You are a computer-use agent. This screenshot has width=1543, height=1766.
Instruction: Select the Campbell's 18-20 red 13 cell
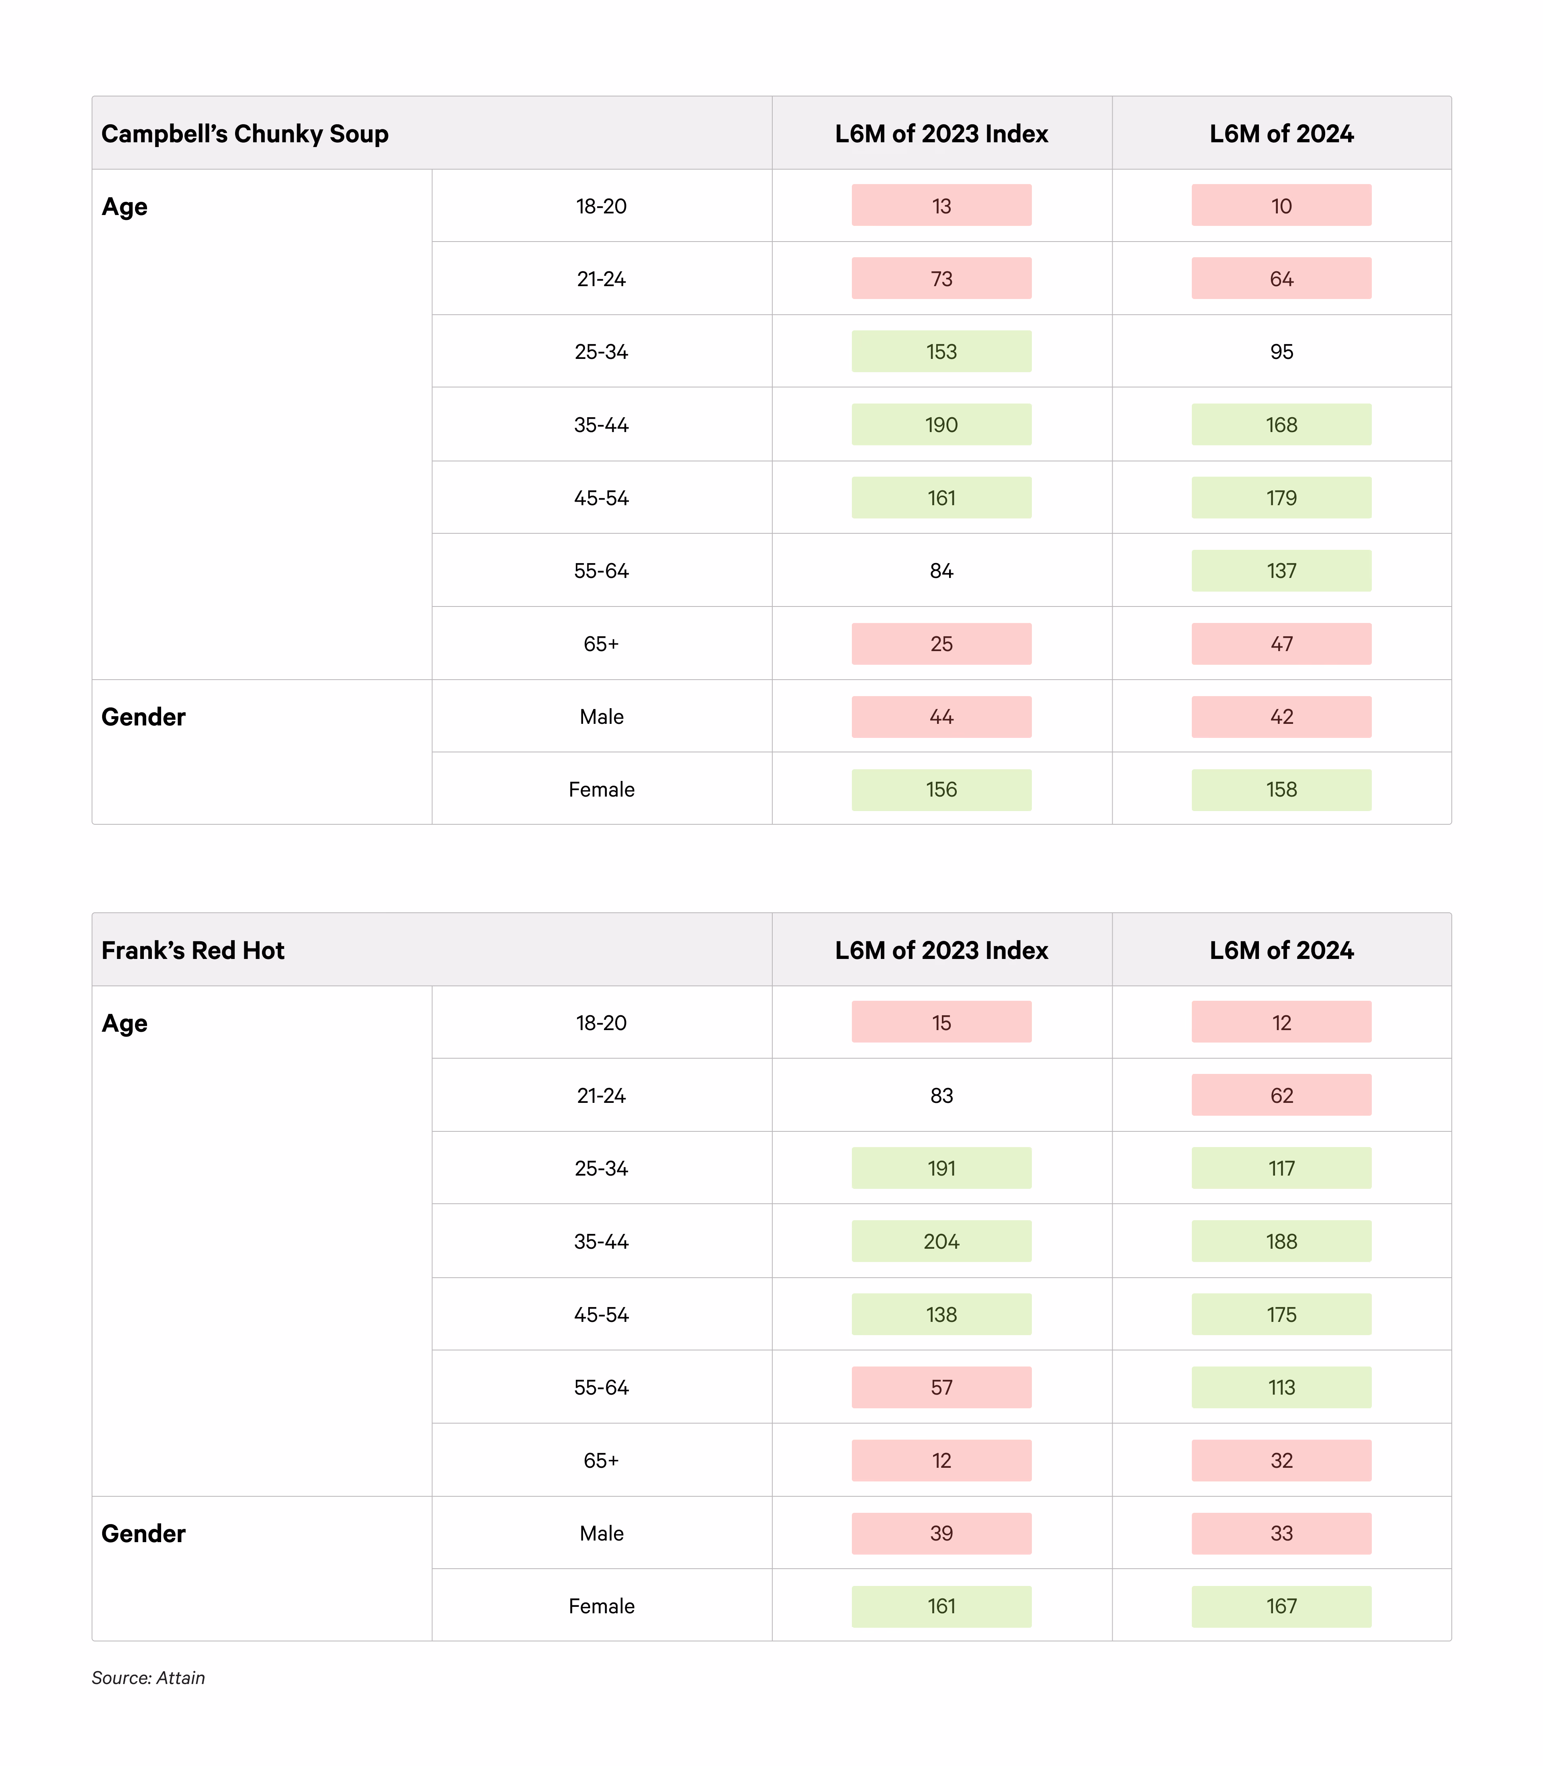[941, 206]
